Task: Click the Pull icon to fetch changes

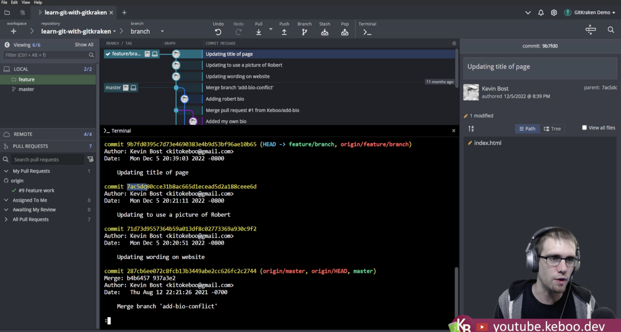Action: [x=258, y=31]
